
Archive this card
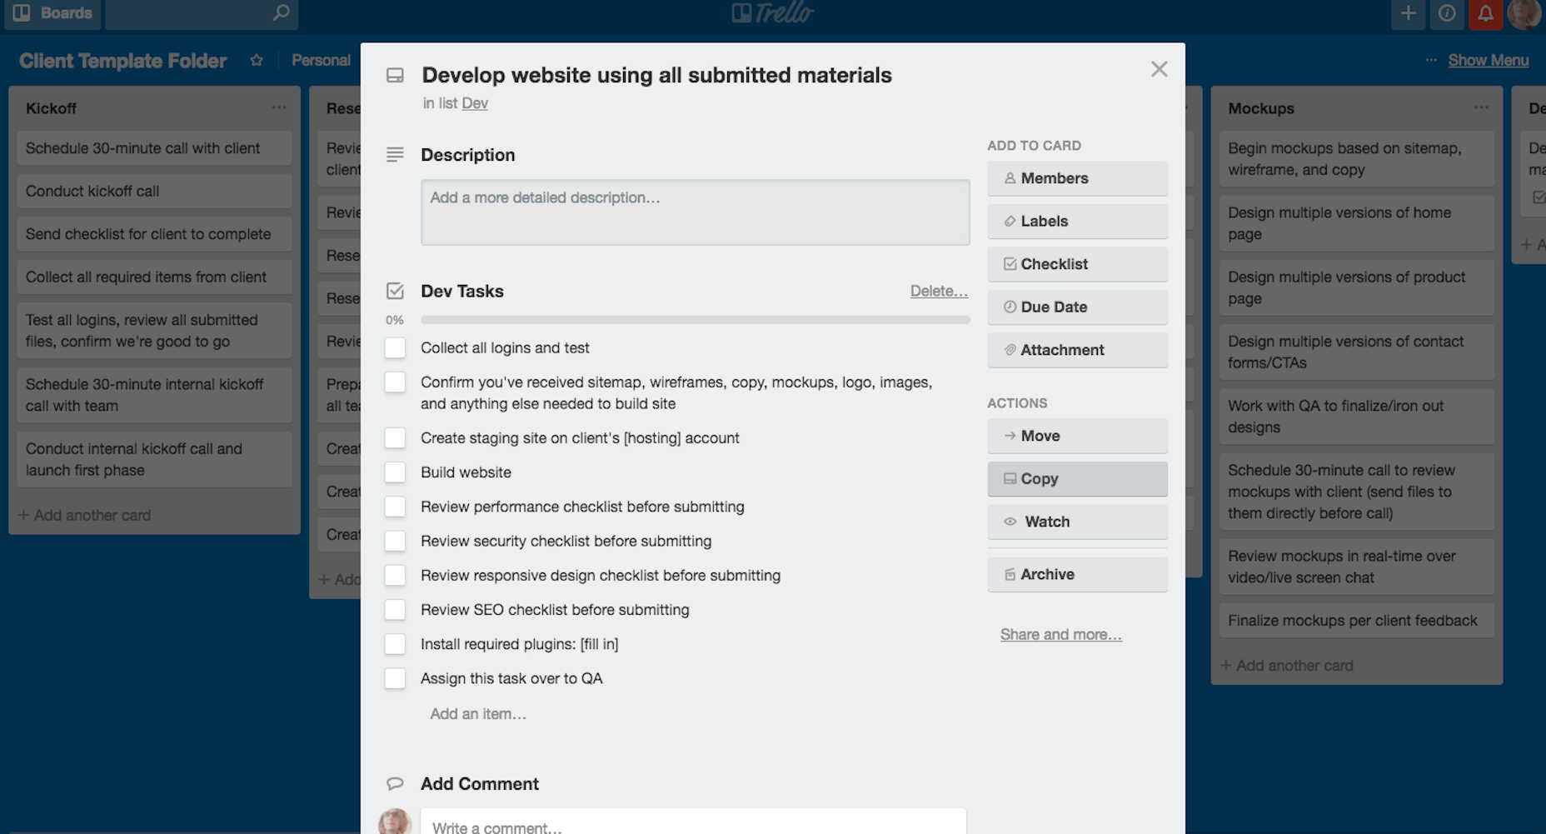click(x=1077, y=575)
